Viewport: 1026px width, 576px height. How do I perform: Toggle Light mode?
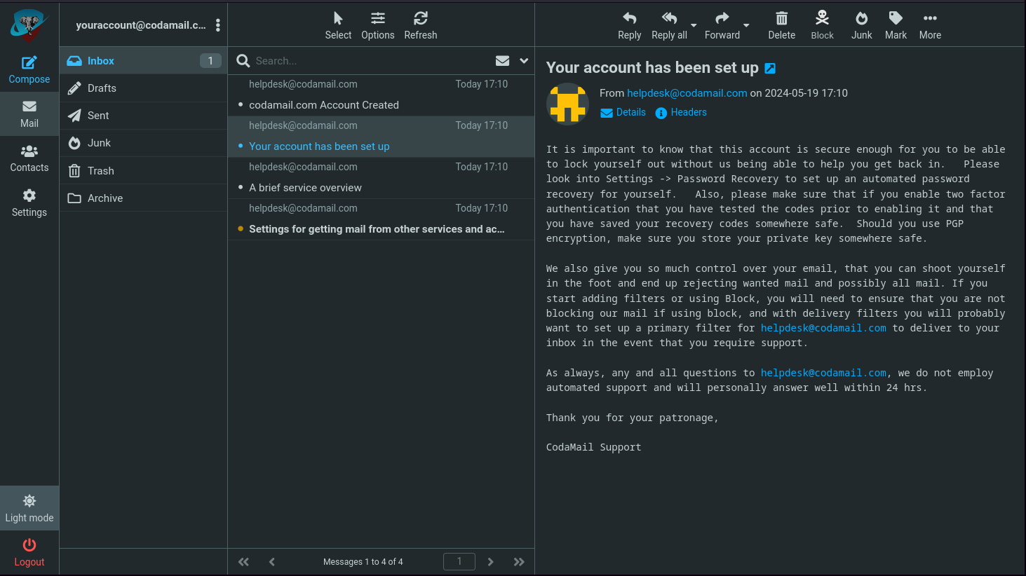tap(29, 508)
